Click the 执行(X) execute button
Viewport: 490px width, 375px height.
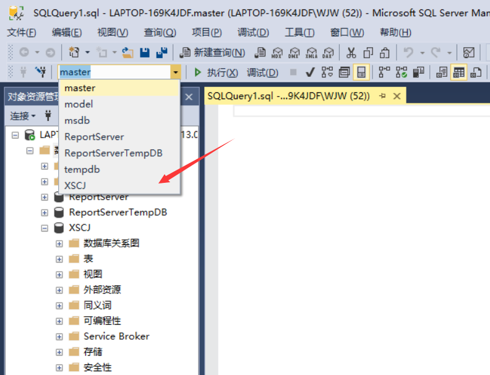click(216, 73)
